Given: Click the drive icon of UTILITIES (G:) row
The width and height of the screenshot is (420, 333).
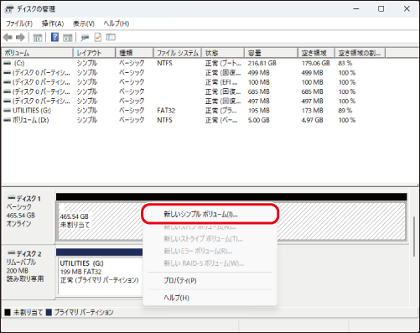Looking at the screenshot, I should [x=8, y=111].
